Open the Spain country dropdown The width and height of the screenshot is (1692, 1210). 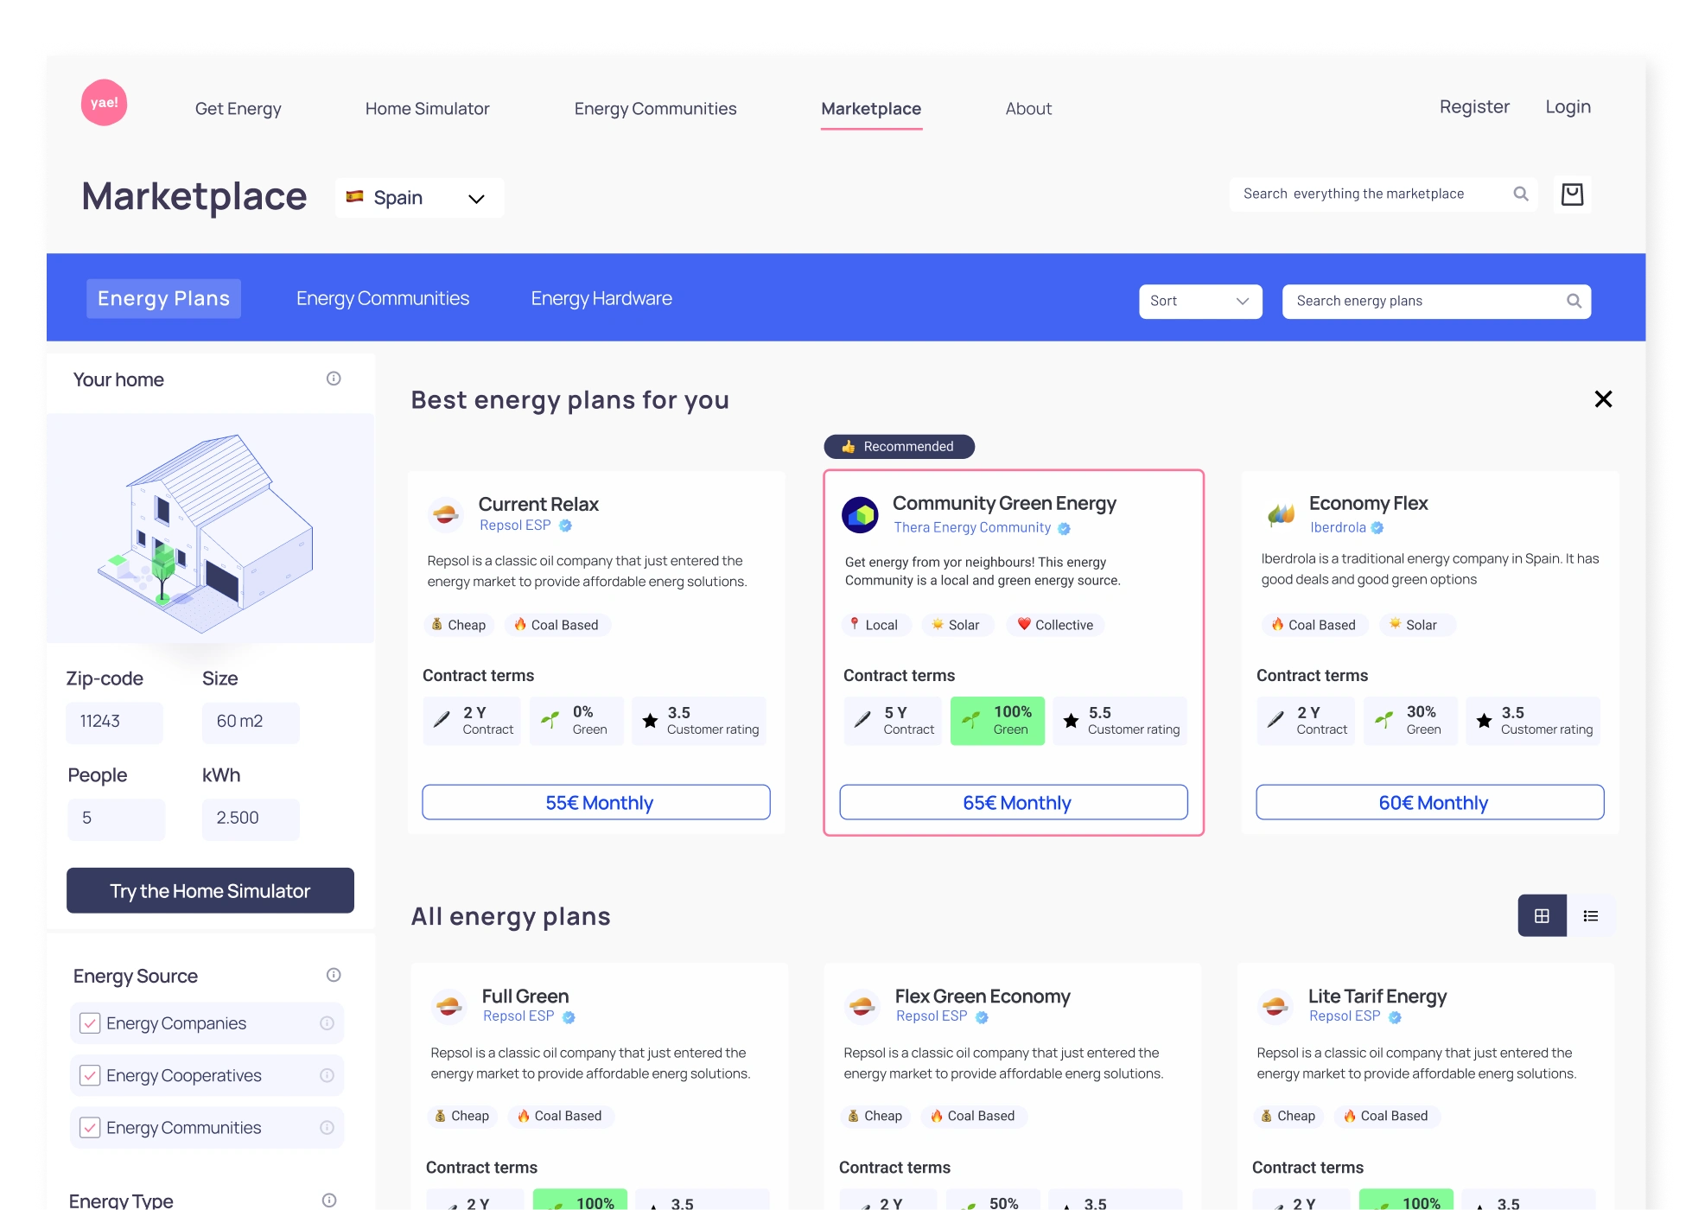pos(419,198)
